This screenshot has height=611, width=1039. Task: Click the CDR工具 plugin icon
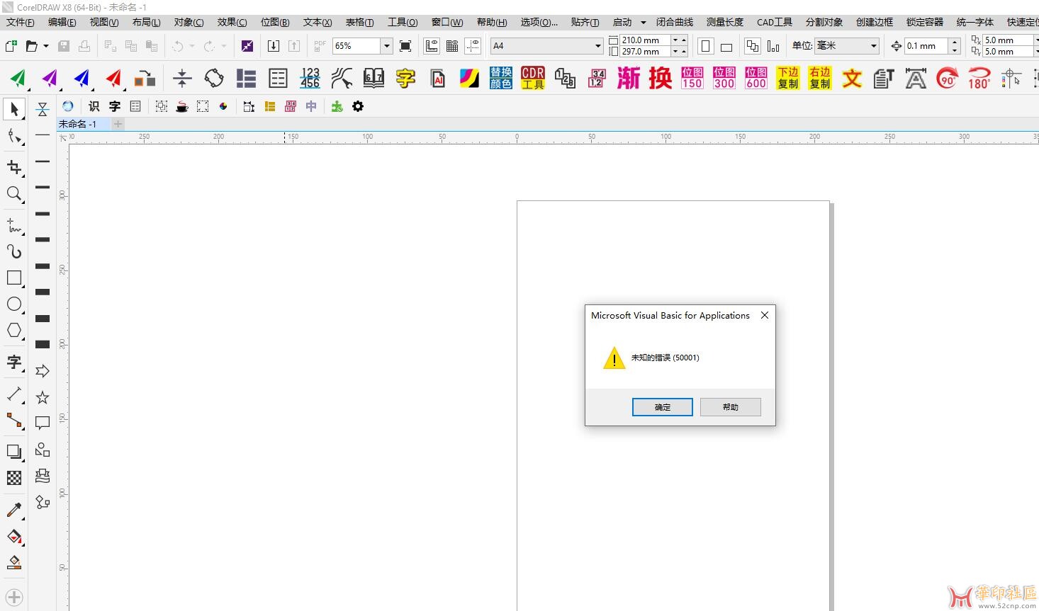point(533,78)
